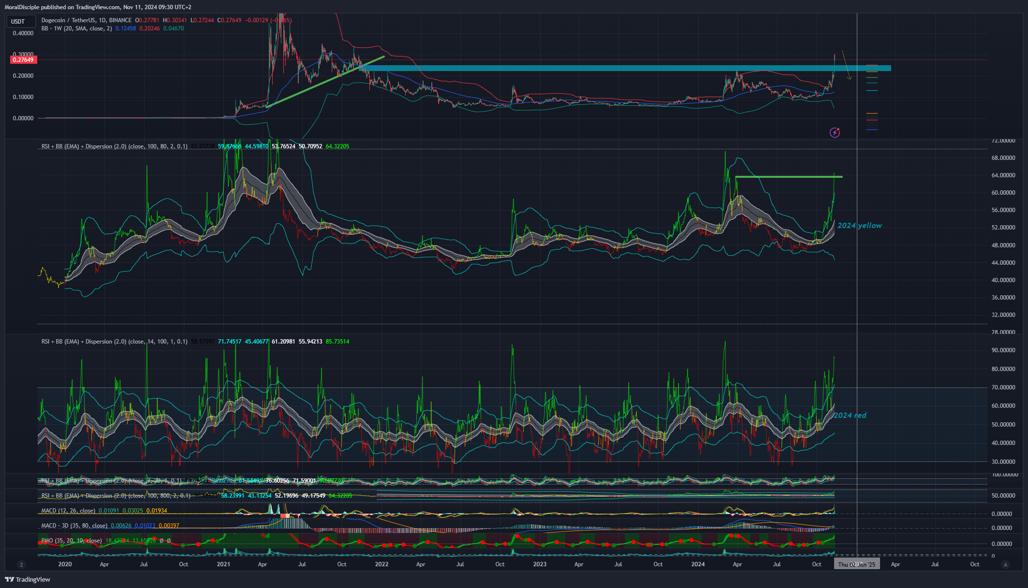Select RSI + BB legend with close, 100, 80 settings
Image resolution: width=1028 pixels, height=588 pixels.
[x=115, y=146]
